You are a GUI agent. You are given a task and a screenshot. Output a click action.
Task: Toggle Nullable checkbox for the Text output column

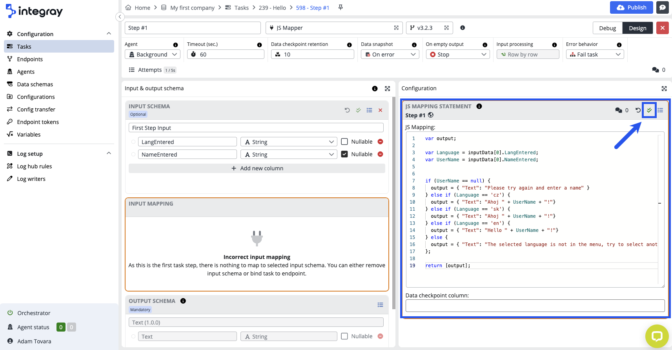344,336
